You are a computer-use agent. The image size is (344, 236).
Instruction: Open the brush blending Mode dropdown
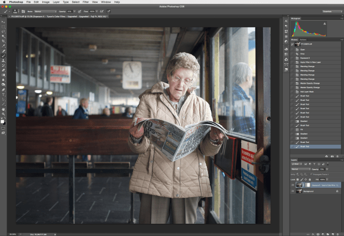tap(45, 11)
